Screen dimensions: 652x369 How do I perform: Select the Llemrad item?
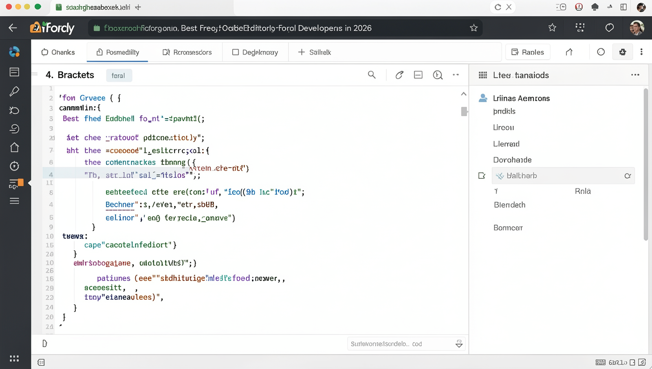click(x=506, y=144)
